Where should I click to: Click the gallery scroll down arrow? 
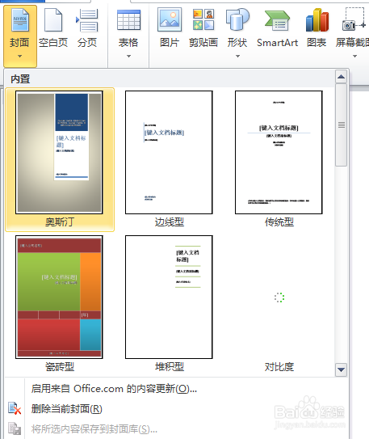pos(341,369)
